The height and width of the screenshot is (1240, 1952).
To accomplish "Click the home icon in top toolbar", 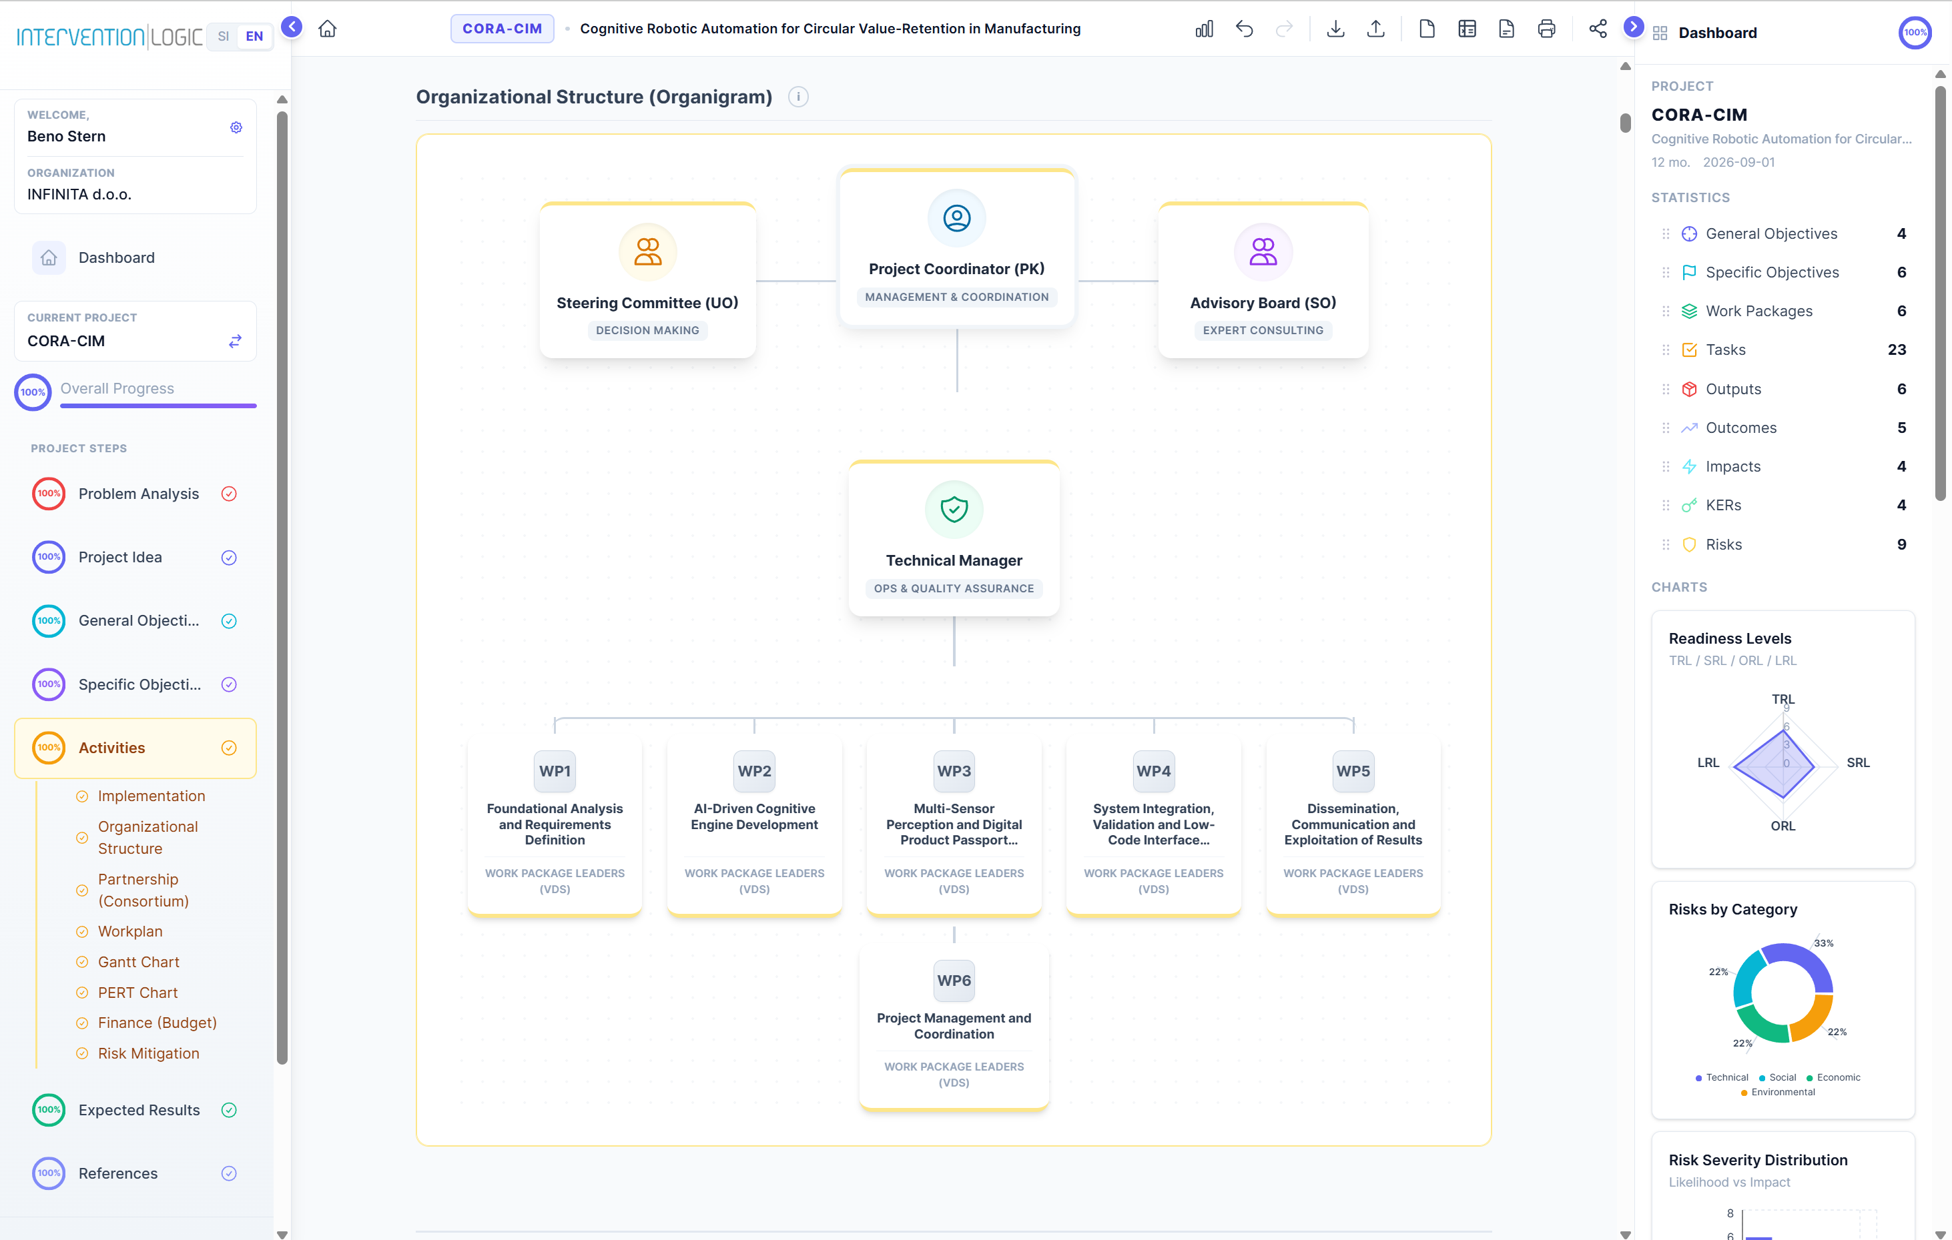I will pos(328,29).
